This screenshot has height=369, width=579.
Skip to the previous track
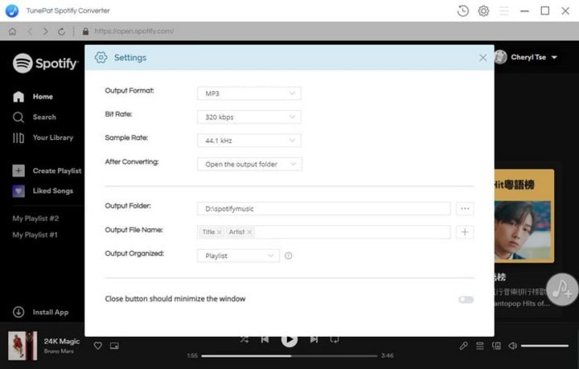tap(265, 339)
